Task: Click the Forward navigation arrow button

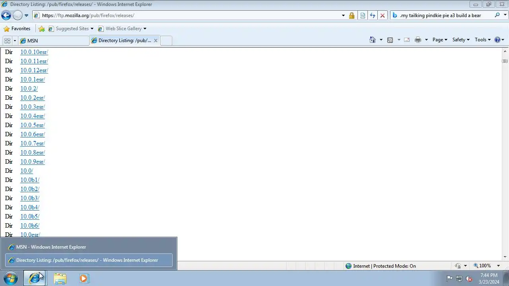Action: [17, 15]
